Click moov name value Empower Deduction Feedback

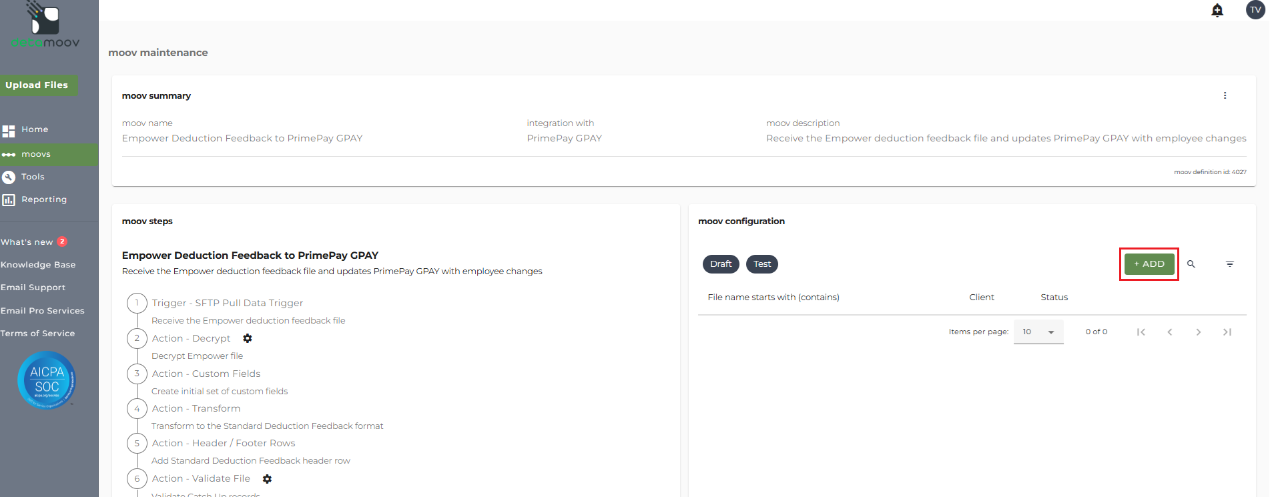click(242, 138)
